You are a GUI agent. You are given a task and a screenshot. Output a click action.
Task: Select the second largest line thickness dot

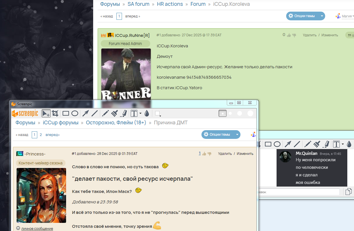click(x=240, y=113)
